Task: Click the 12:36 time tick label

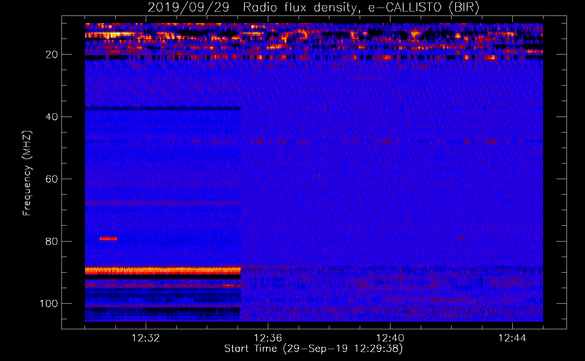Action: [268, 338]
